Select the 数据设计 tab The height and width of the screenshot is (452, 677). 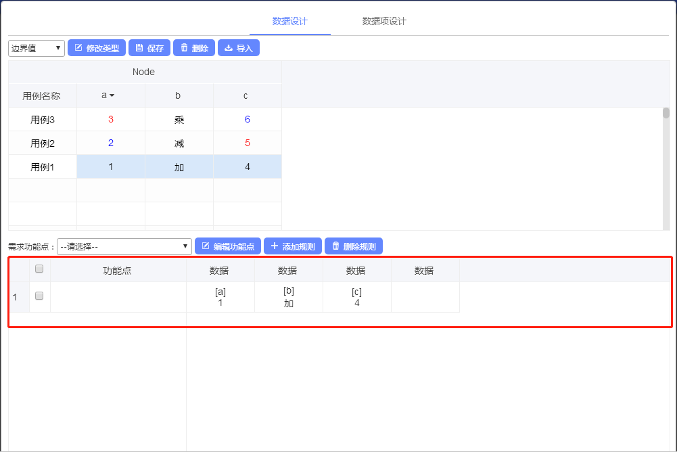tap(289, 21)
